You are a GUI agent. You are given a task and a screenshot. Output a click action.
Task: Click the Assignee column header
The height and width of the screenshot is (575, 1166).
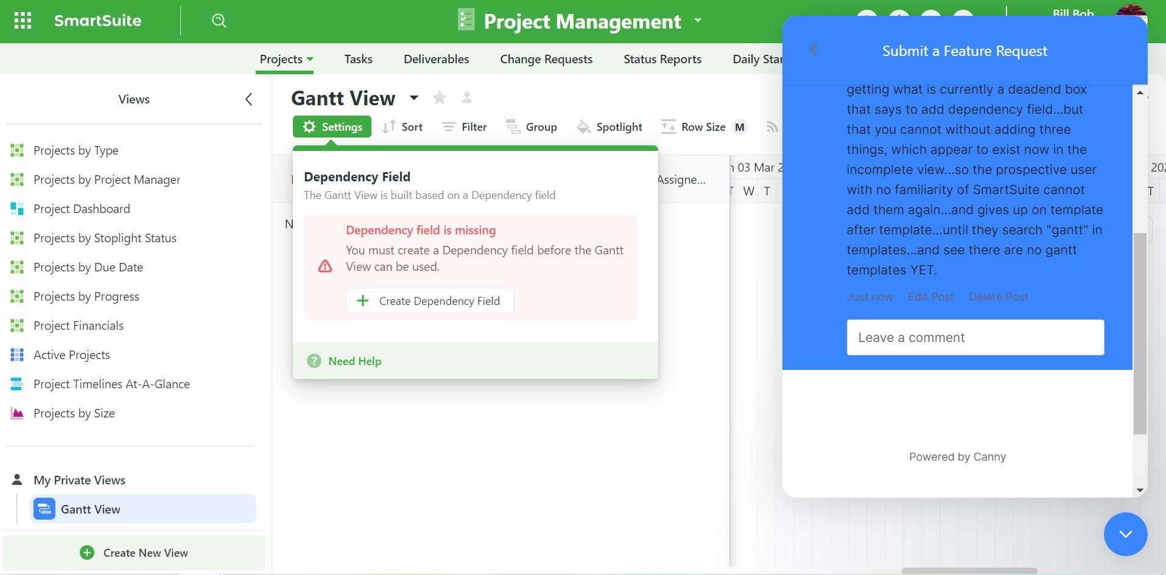click(682, 179)
